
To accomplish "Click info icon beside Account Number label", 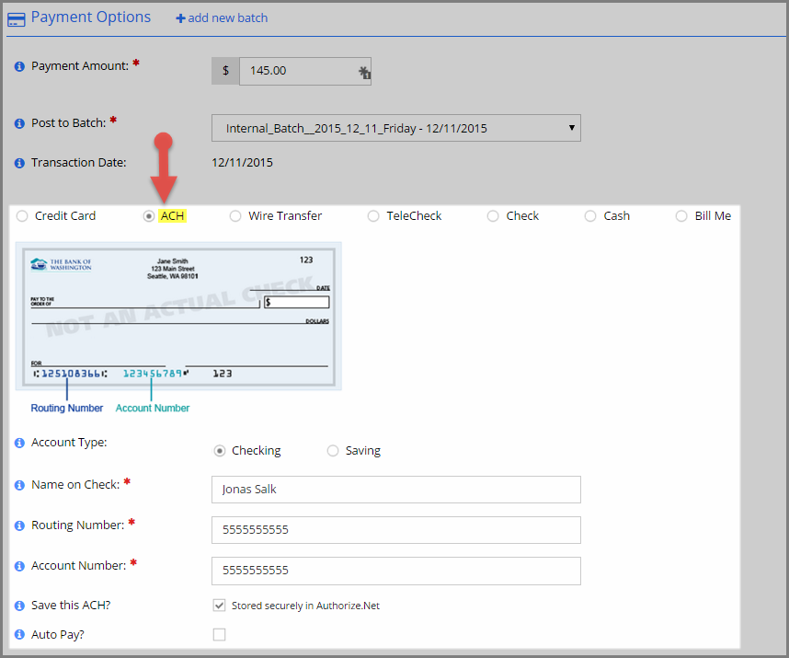I will 19,566.
